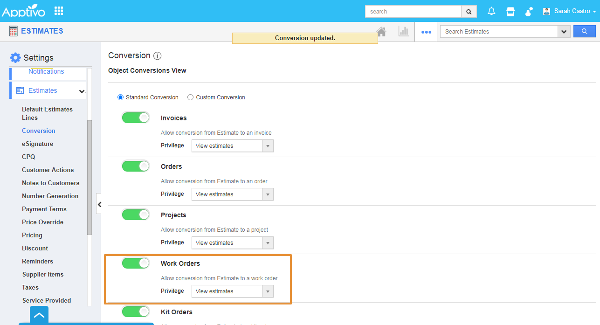Open the reports chart icon

pos(403,31)
